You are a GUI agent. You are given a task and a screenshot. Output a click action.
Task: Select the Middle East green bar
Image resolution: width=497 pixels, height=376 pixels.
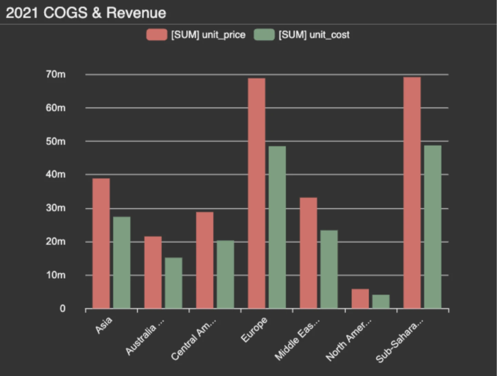tap(329, 269)
